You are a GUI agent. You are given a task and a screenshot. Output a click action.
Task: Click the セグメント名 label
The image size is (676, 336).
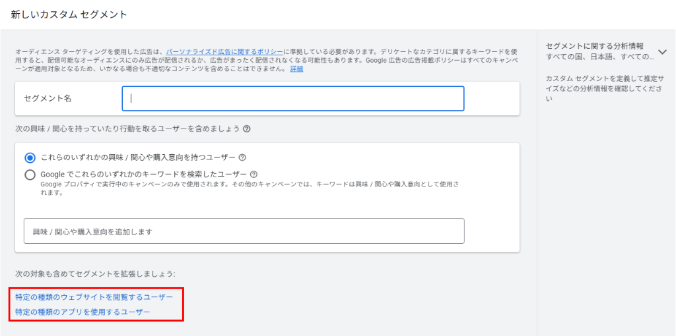(x=48, y=99)
